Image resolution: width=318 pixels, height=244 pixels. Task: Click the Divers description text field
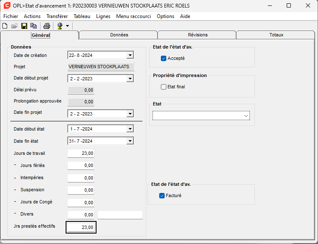120,215
